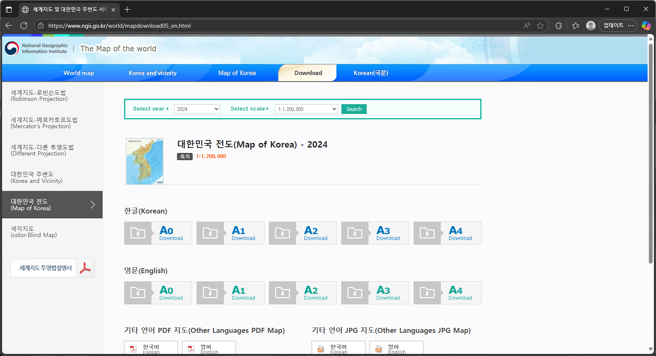Open English PDF map under Other Languages PDF
This screenshot has height=356, width=656.
209,348
